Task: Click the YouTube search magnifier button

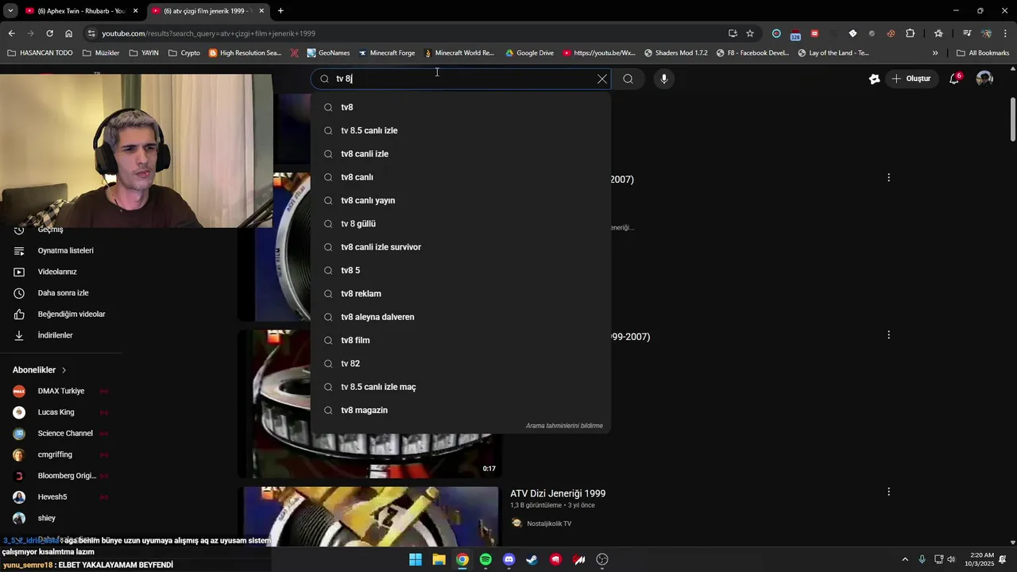Action: point(628,79)
